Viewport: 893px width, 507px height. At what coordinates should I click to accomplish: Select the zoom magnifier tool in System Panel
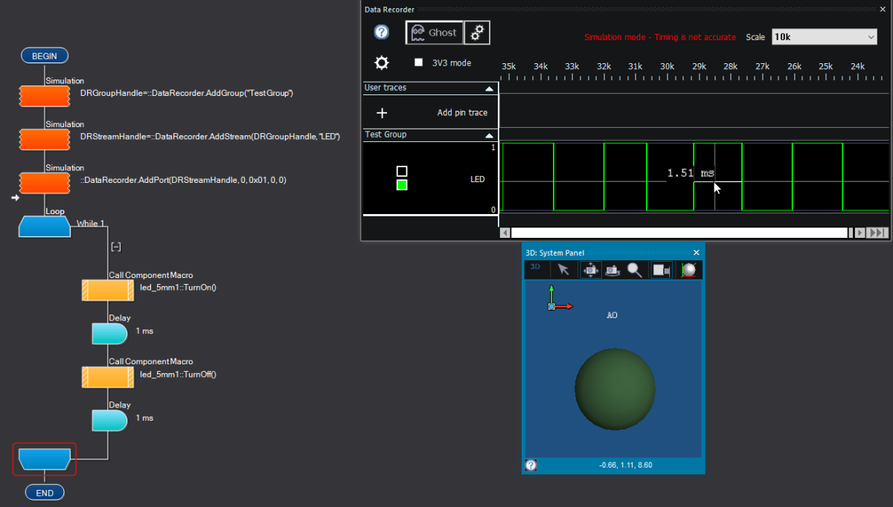(x=635, y=269)
